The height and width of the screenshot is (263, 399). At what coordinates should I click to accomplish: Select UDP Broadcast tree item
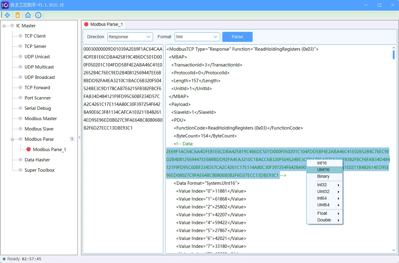tap(40, 77)
